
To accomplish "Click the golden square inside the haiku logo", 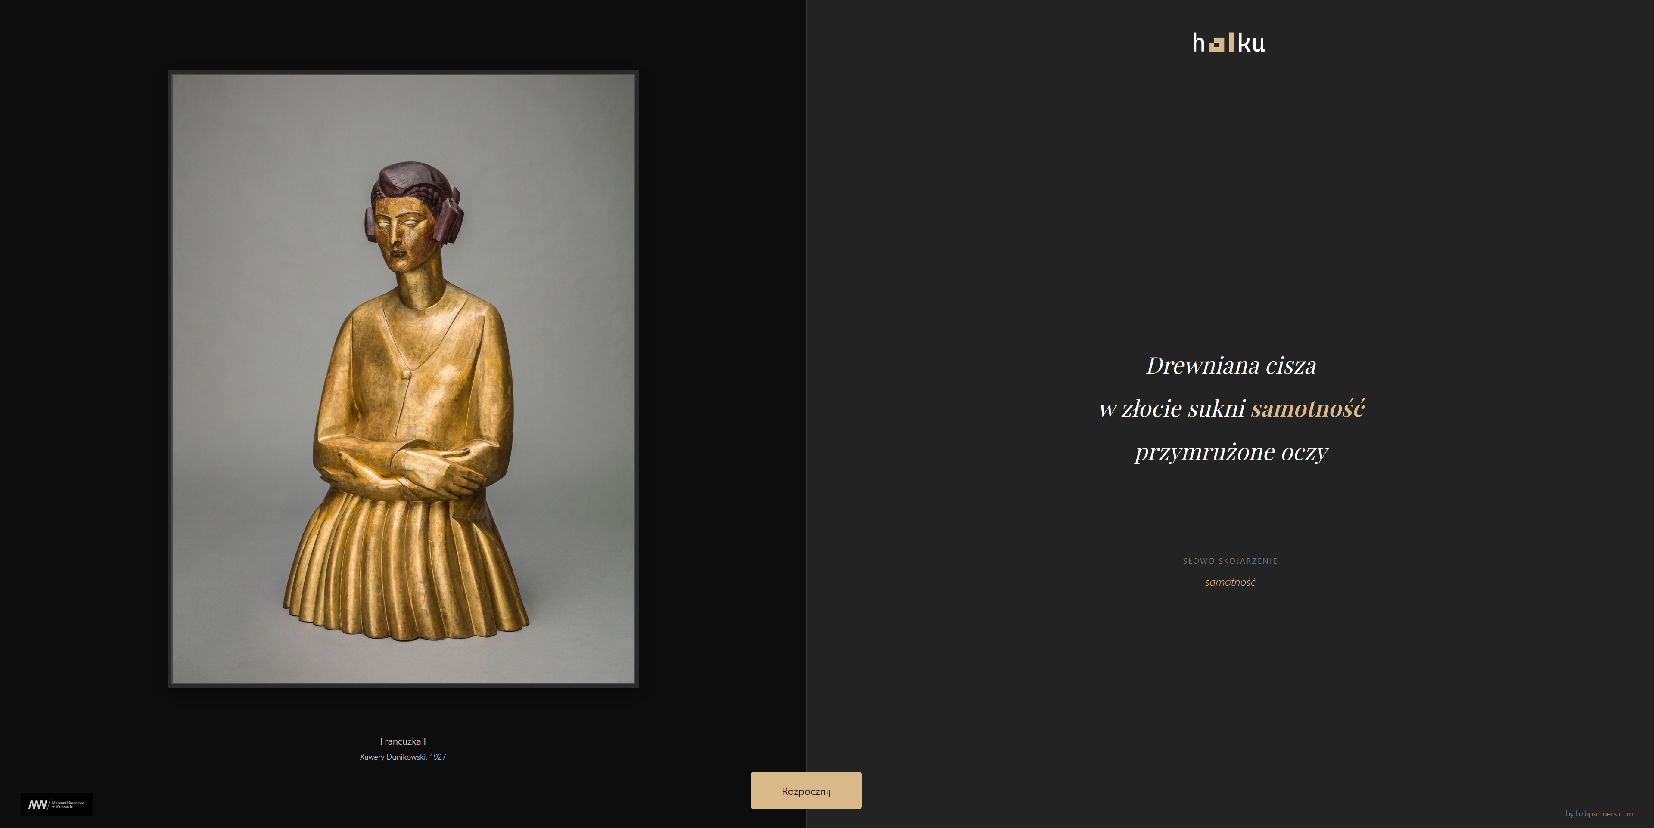I will [1216, 44].
